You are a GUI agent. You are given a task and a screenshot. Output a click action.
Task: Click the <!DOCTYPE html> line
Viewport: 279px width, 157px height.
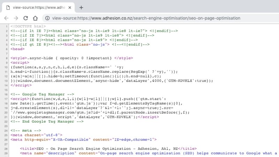[x=28, y=26]
